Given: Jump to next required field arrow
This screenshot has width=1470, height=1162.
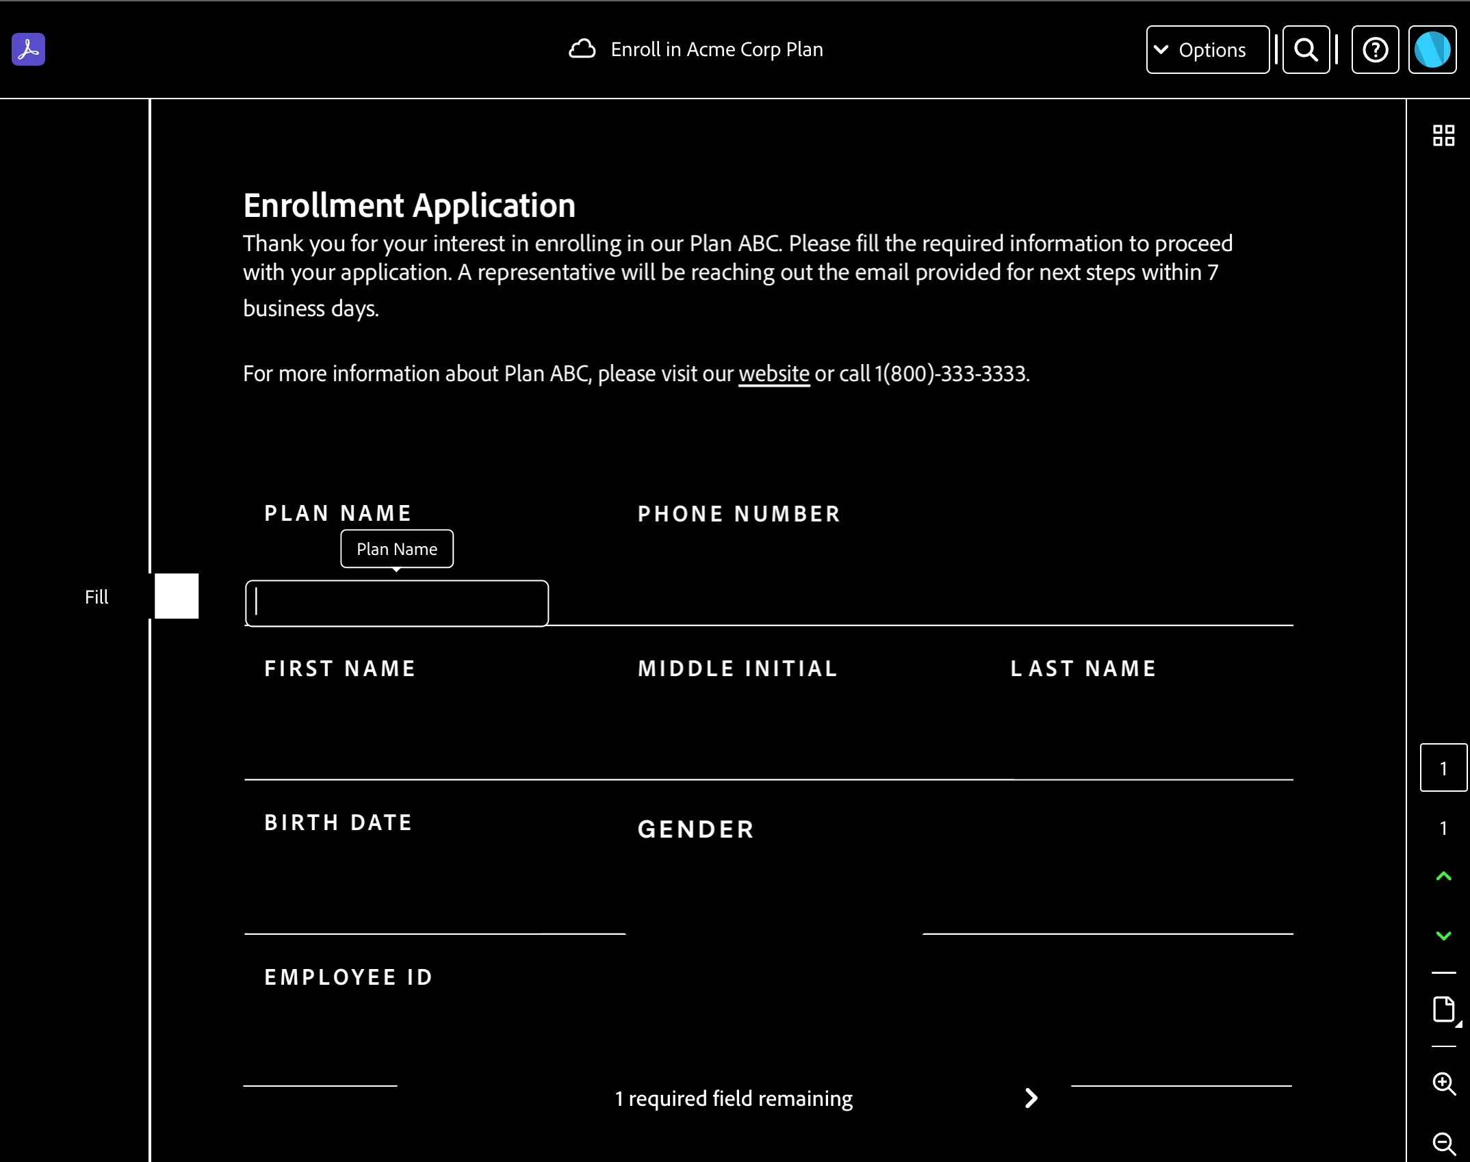Looking at the screenshot, I should 1031,1098.
